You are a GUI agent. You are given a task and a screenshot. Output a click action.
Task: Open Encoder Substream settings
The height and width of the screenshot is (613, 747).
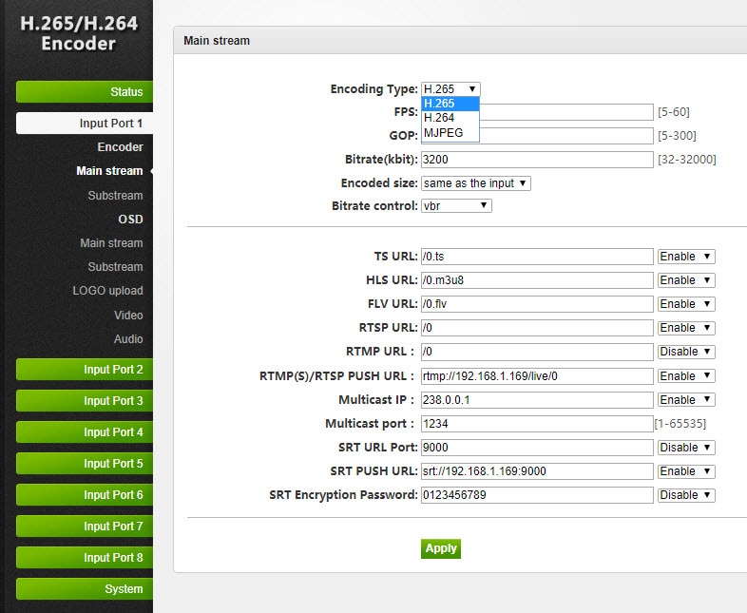point(115,196)
